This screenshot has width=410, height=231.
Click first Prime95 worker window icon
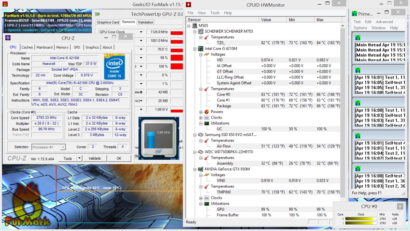[x=358, y=38]
